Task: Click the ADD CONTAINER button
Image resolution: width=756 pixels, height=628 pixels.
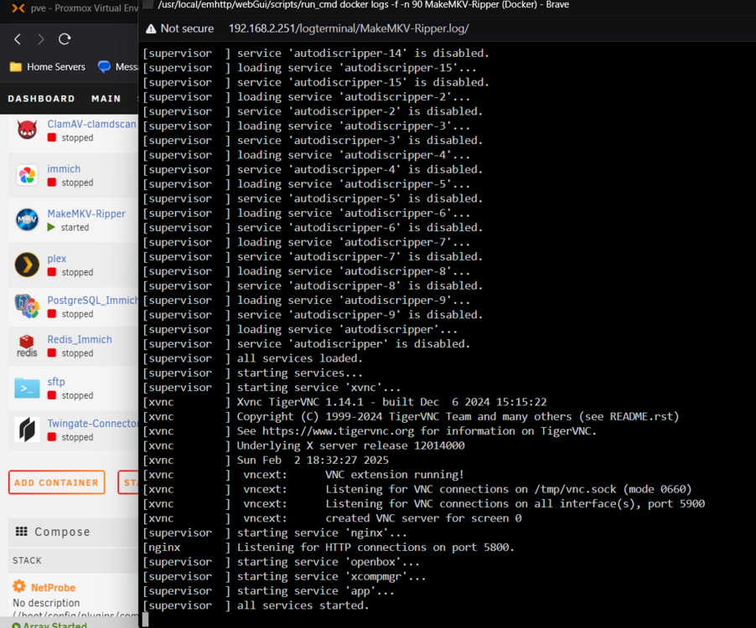Action: click(56, 482)
